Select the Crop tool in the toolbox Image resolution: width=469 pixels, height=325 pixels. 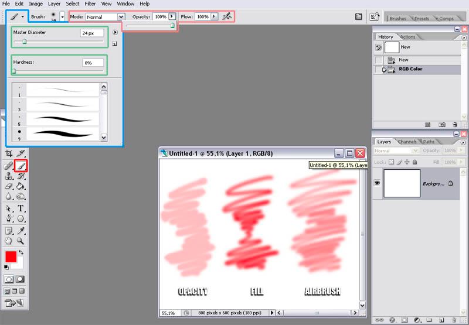[x=9, y=153]
